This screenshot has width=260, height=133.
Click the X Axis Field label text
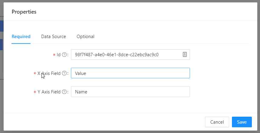[x=49, y=73]
